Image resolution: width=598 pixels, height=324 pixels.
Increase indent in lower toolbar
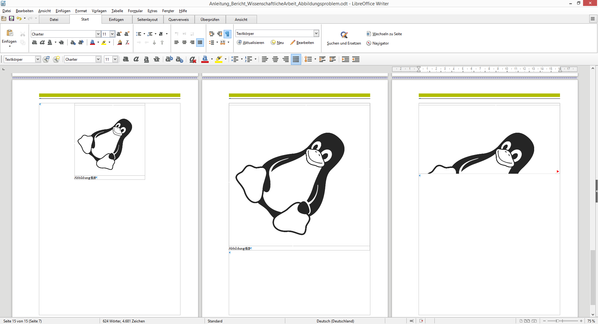tap(345, 59)
